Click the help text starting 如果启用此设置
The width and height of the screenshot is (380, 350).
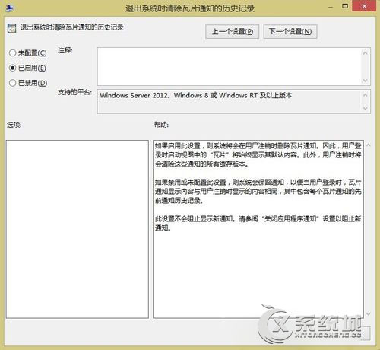pyautogui.click(x=258, y=154)
